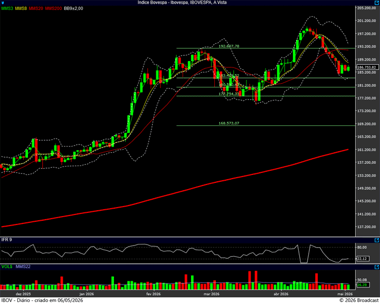Pop out the IFR 9 indicator panel
The width and height of the screenshot is (380, 303).
coord(377,240)
